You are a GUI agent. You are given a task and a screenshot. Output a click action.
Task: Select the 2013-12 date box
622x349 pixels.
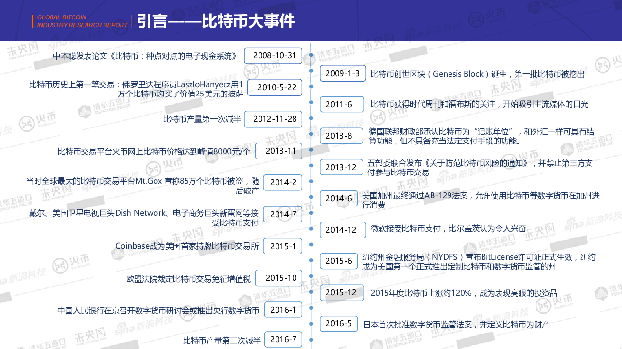pos(343,167)
